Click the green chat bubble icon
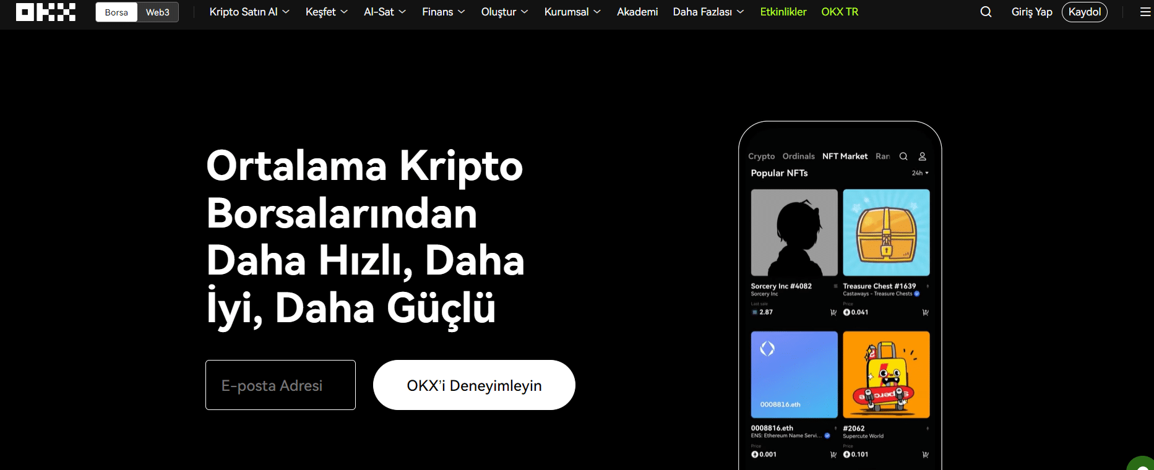Screen dimensions: 1154x470 click(1142, 464)
